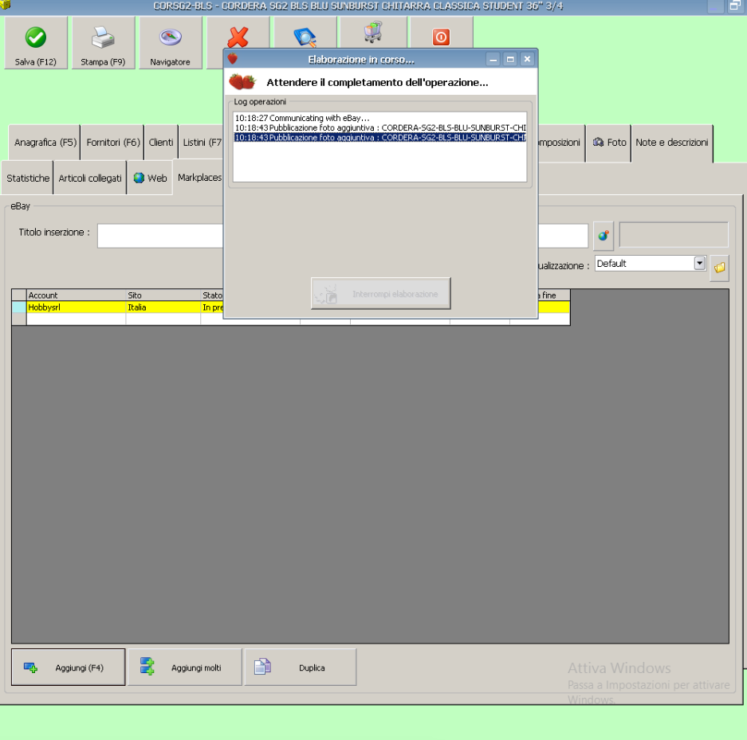This screenshot has height=740, width=747.
Task: Click the Stato column header
Action: [x=212, y=295]
